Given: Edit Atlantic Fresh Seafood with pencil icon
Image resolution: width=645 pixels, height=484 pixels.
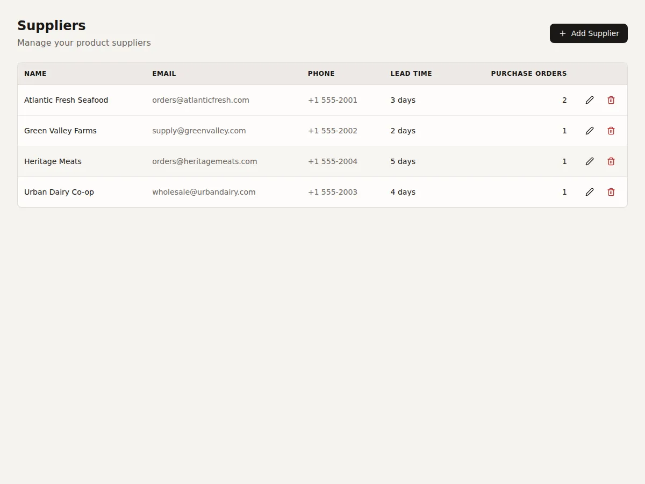Looking at the screenshot, I should 590,100.
